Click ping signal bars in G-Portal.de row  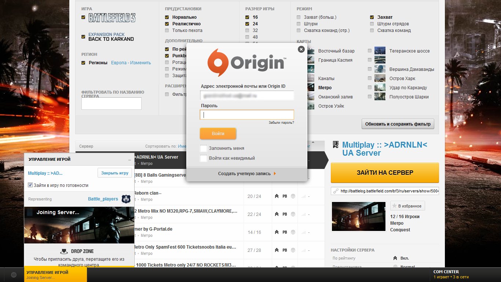click(303, 232)
